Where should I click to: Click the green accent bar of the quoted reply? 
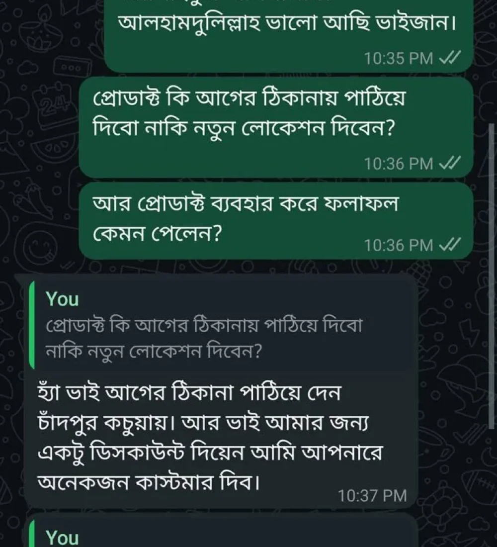[x=32, y=326]
